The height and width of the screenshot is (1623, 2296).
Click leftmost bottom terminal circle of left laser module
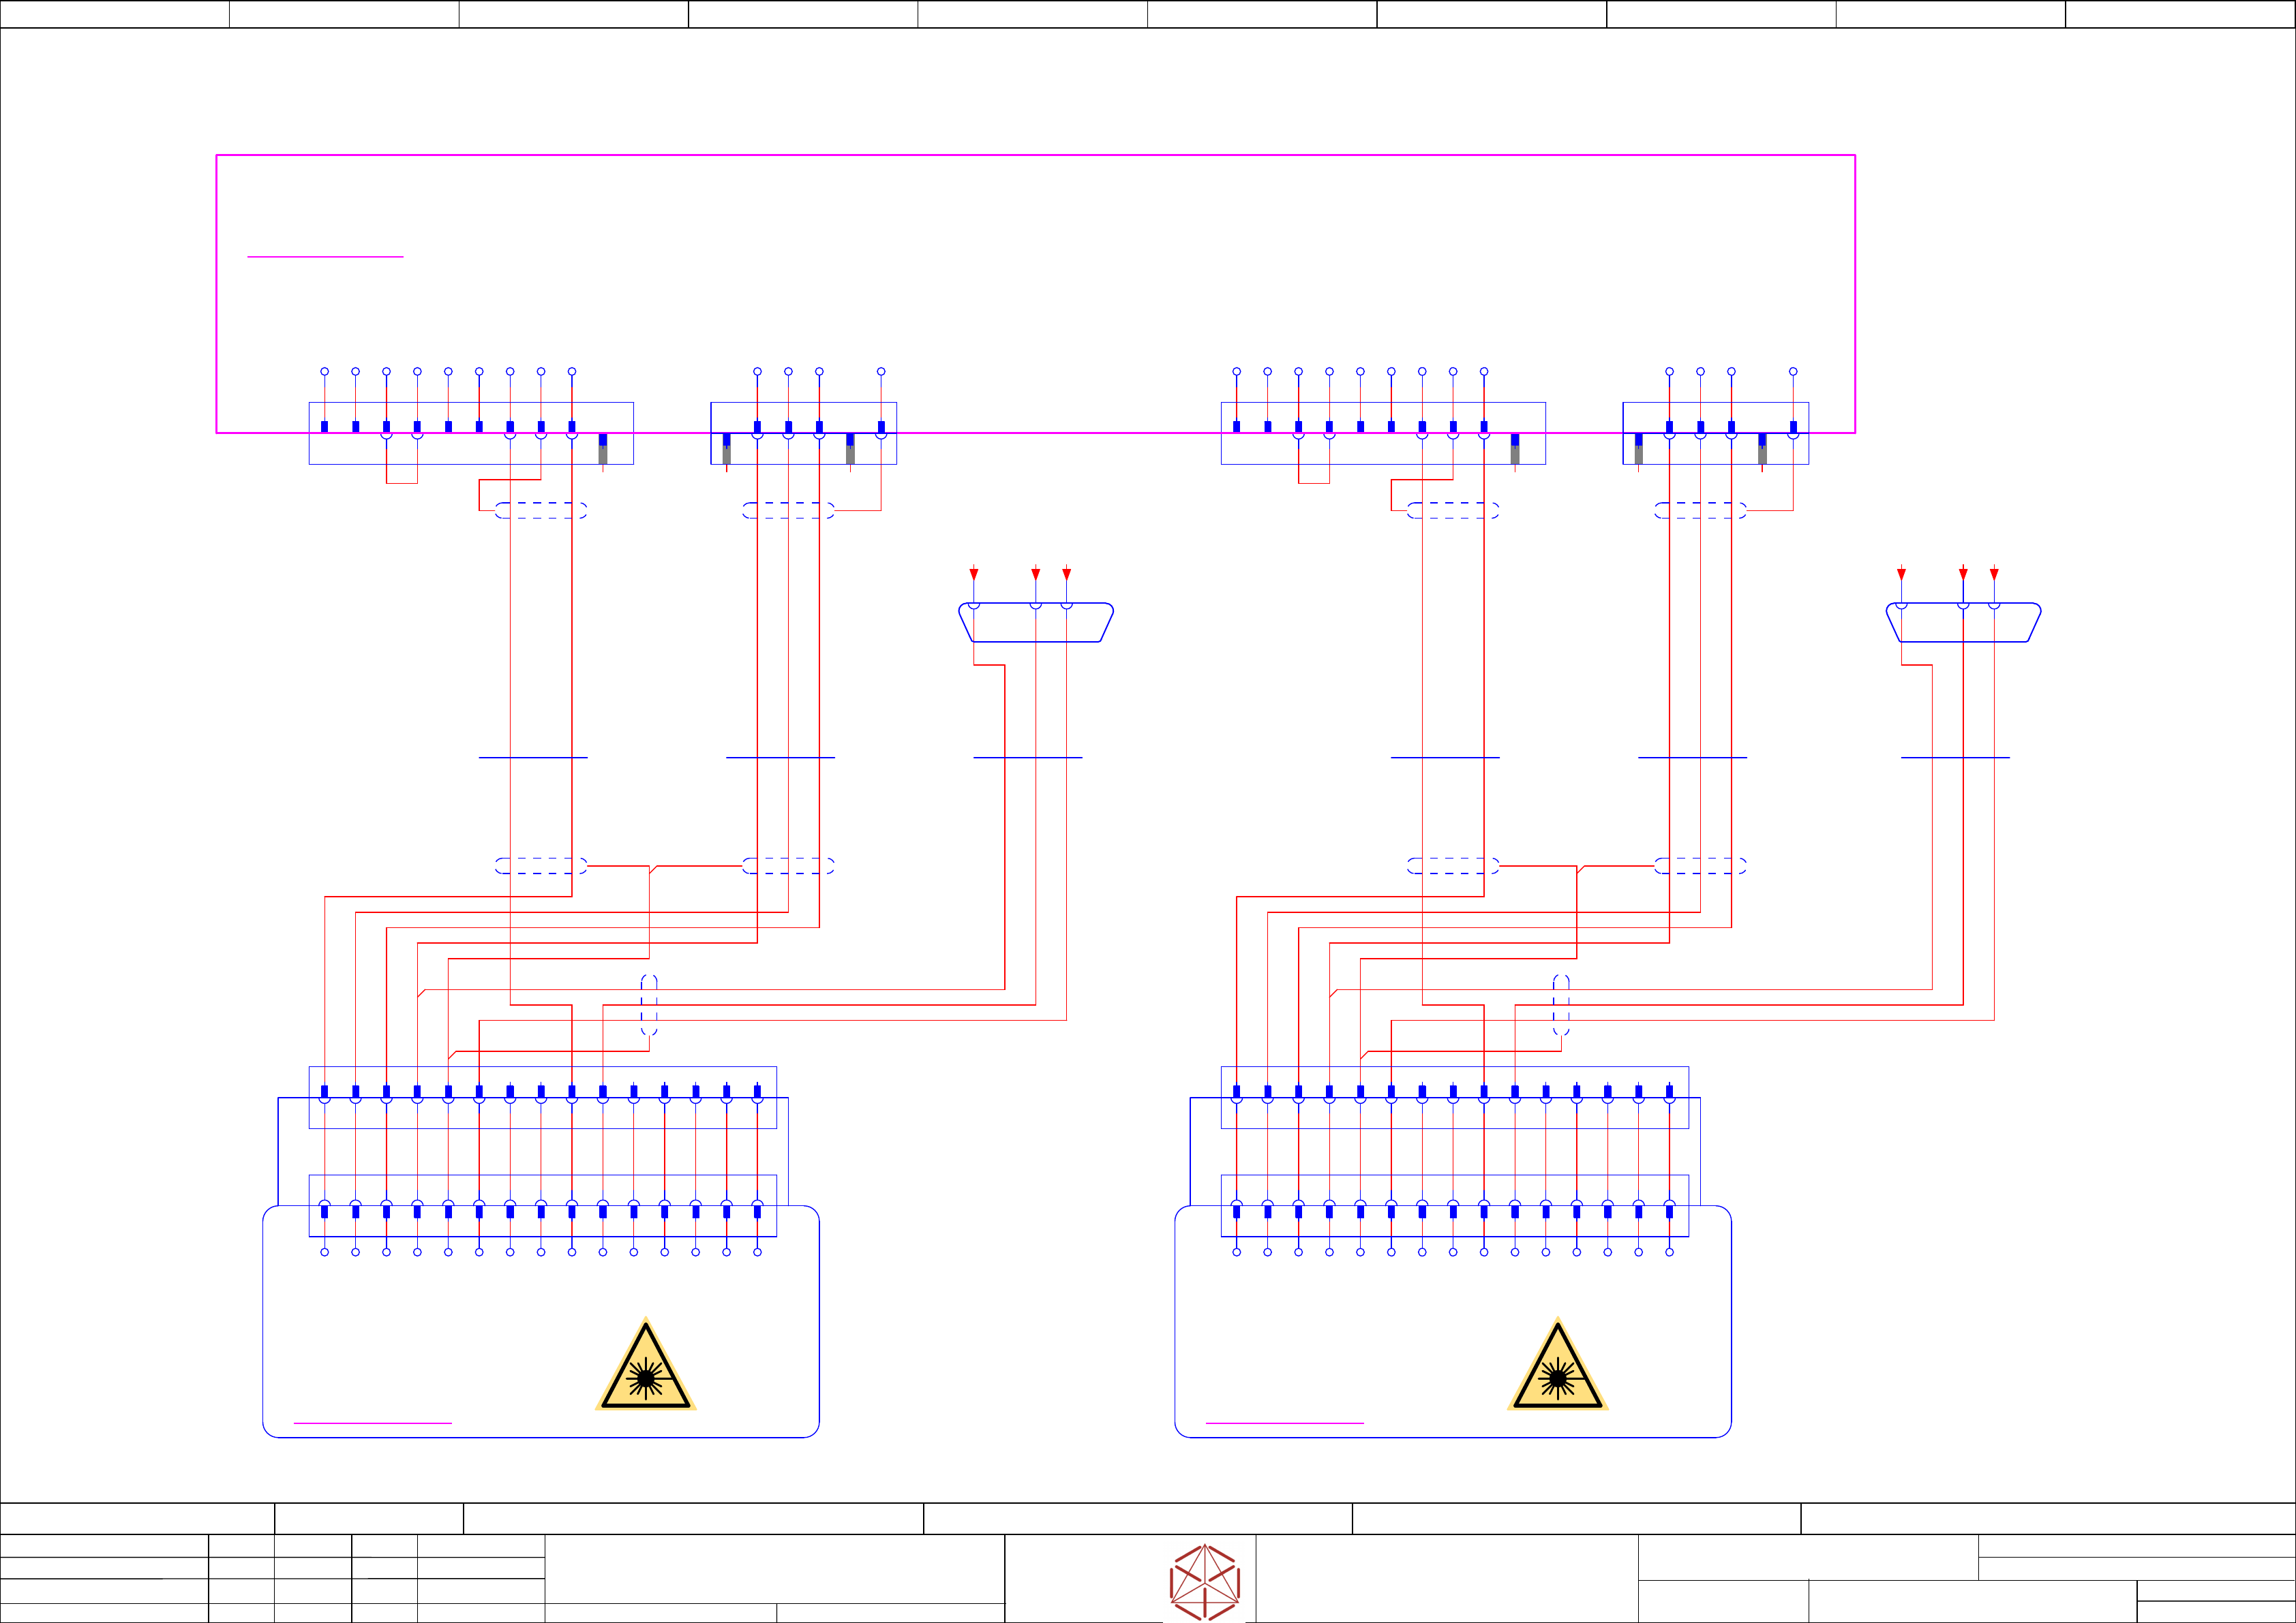pyautogui.click(x=325, y=1252)
